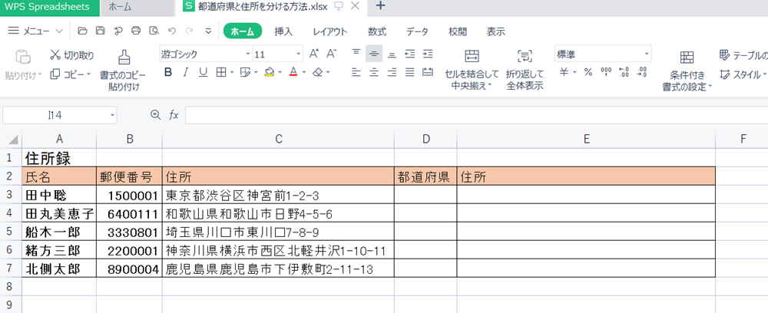Click the wrap text icon
This screenshot has height=313, width=768.
pyautogui.click(x=525, y=57)
